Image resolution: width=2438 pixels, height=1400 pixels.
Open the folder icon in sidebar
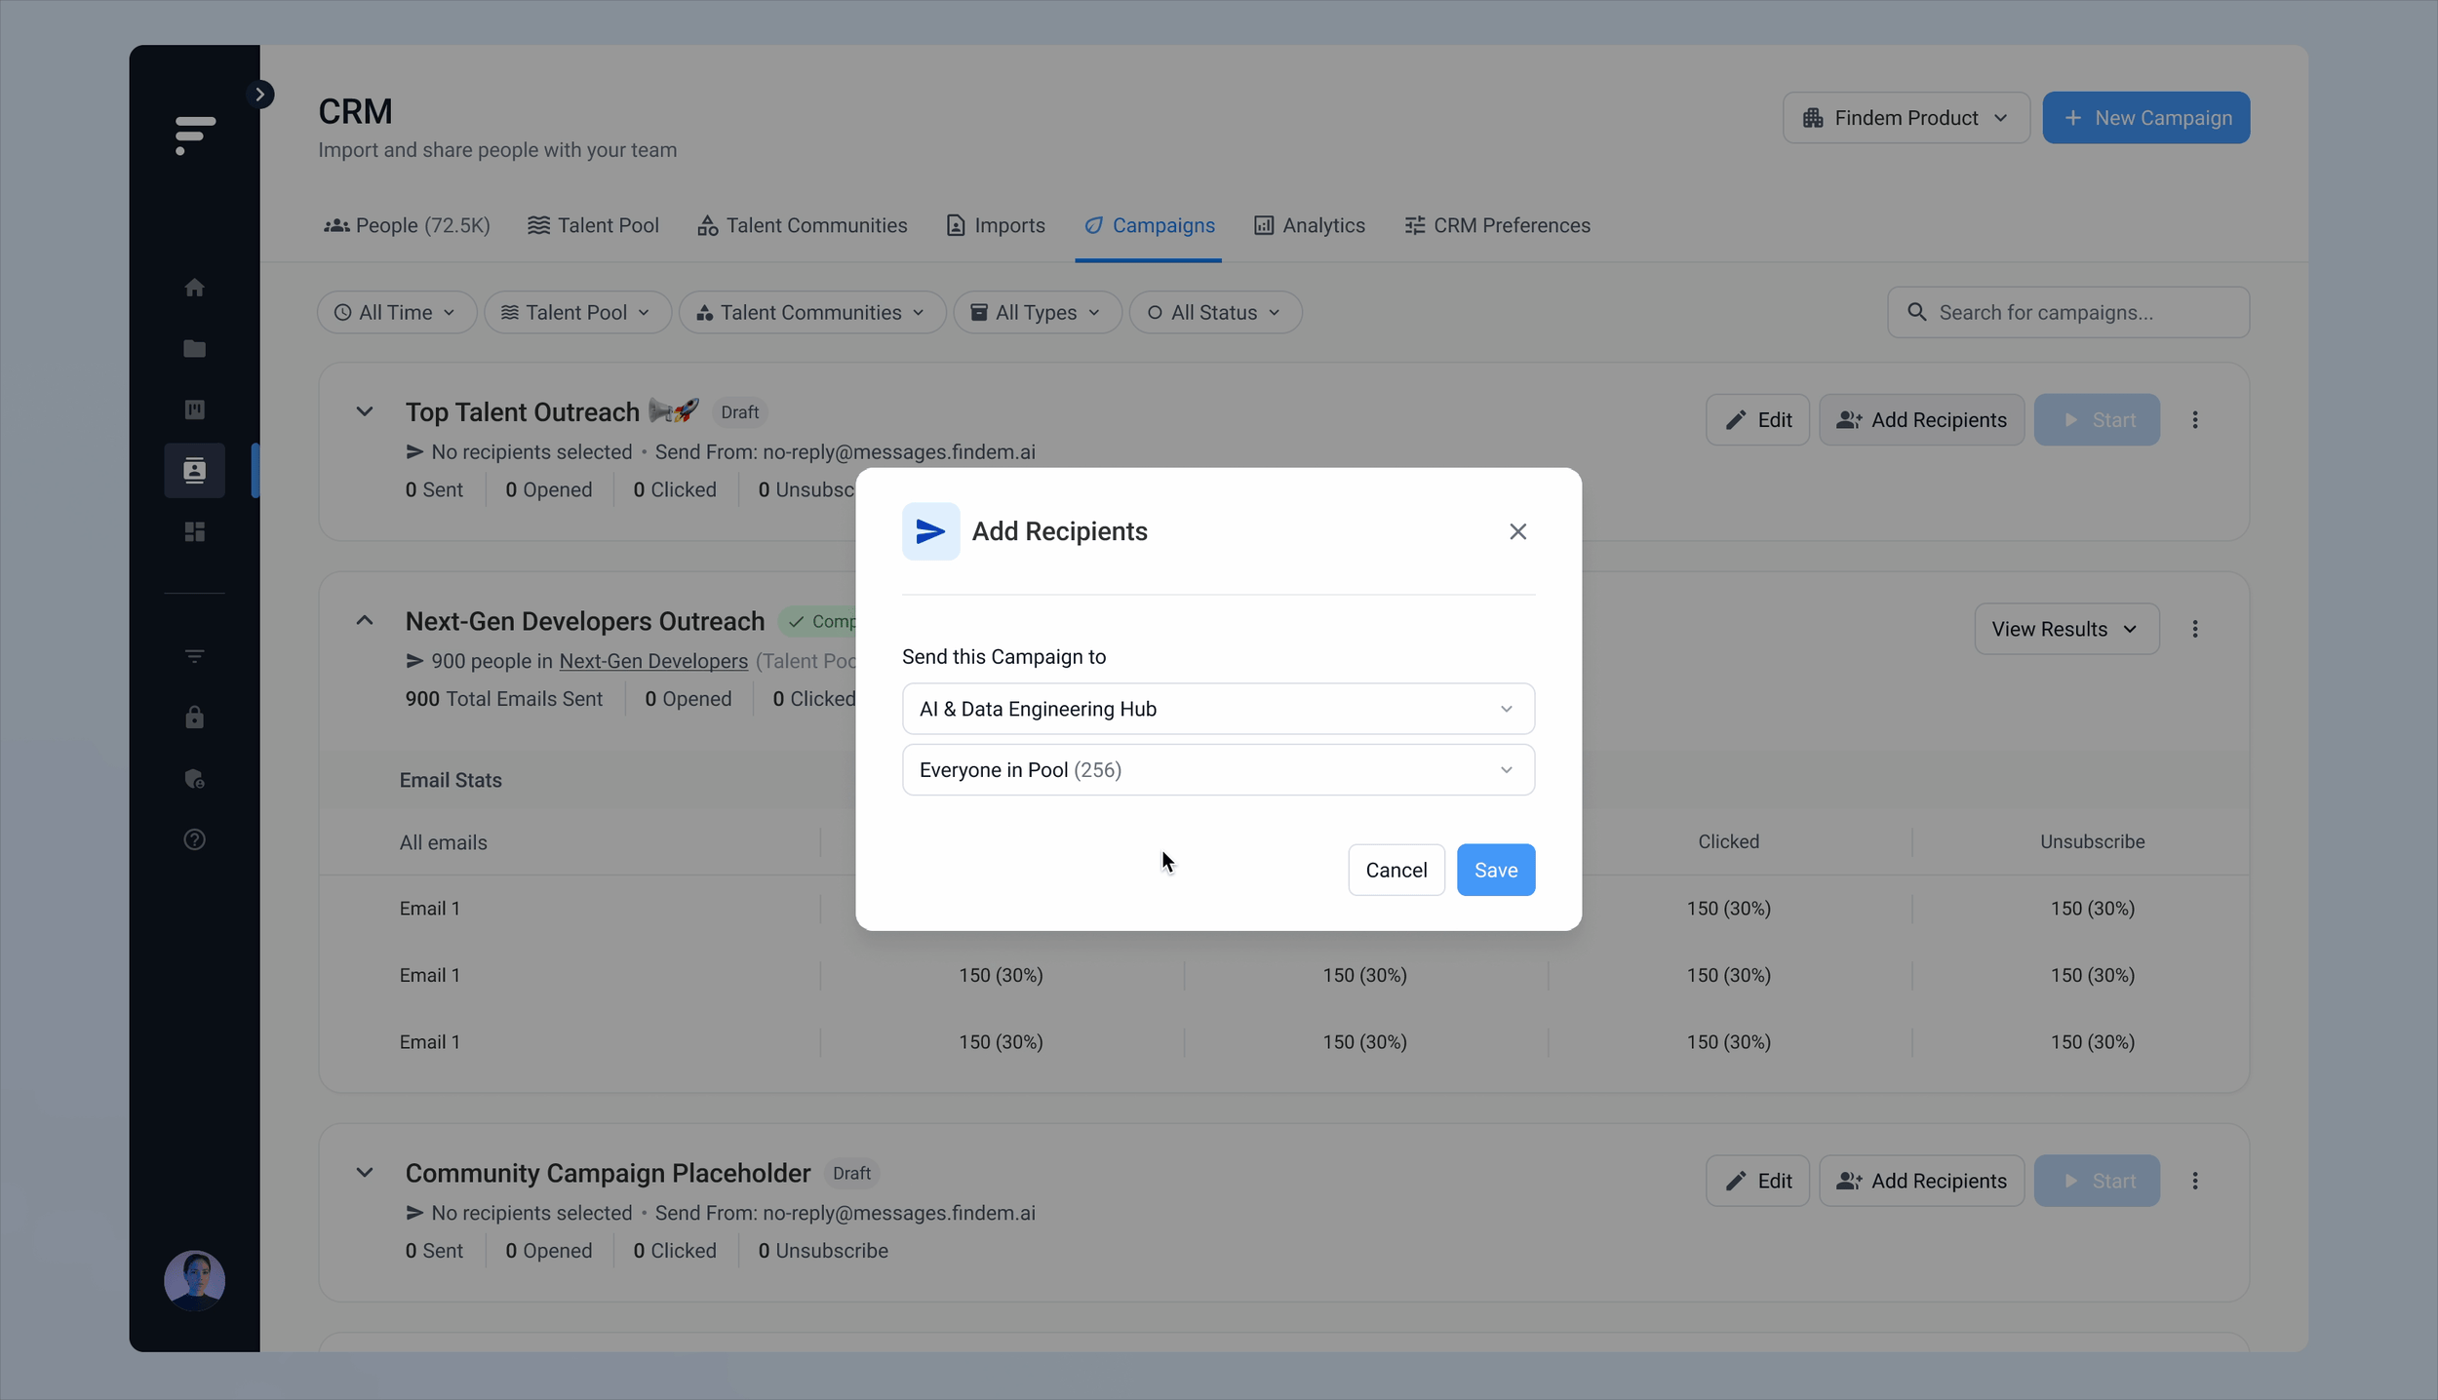194,349
